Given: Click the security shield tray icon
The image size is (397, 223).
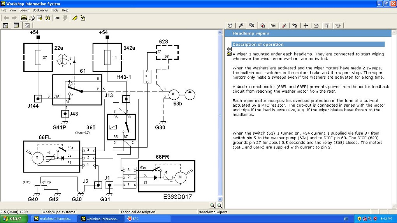Looking at the screenshot, I should 359,219.
